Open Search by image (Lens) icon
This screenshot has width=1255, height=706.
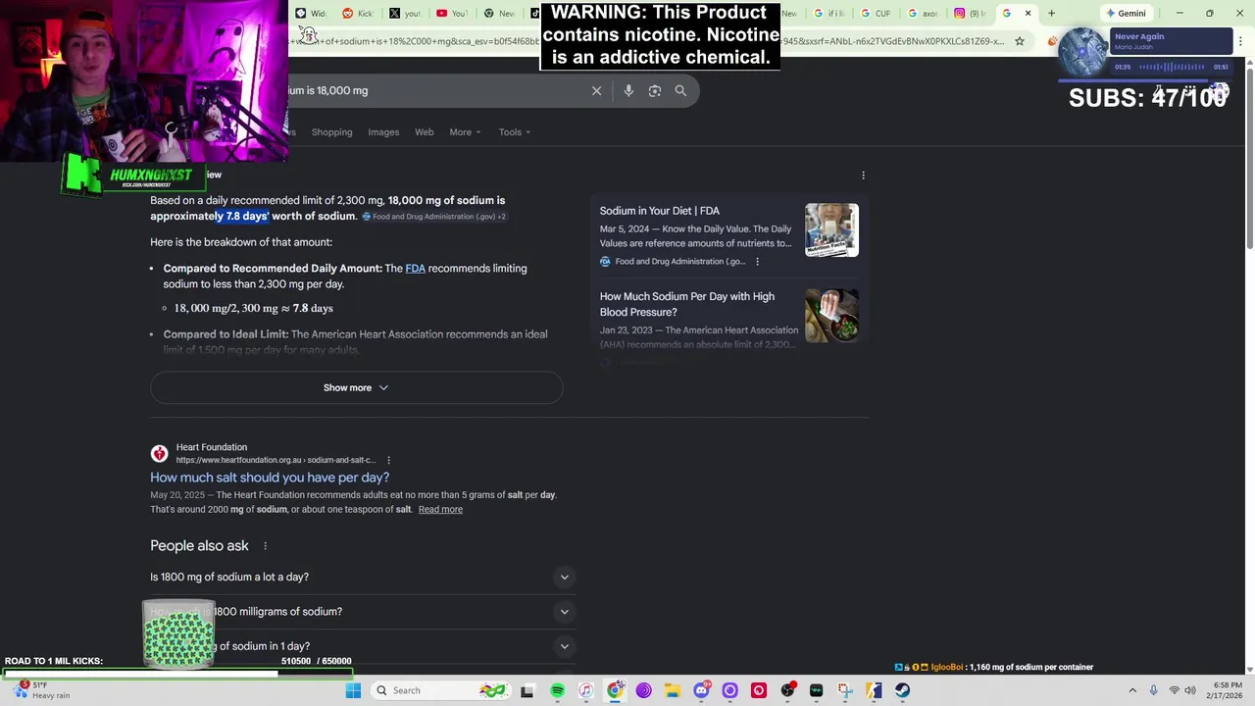point(654,90)
